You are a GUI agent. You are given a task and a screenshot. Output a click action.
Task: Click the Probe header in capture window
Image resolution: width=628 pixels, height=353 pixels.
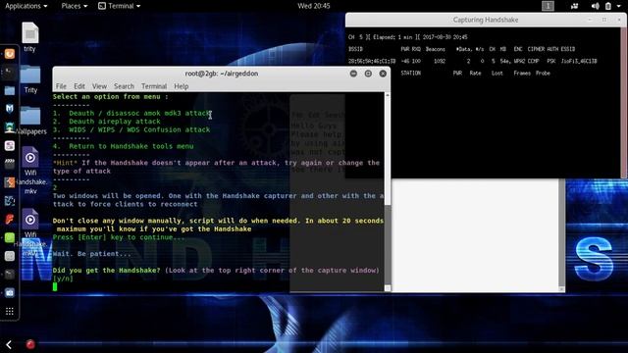543,74
